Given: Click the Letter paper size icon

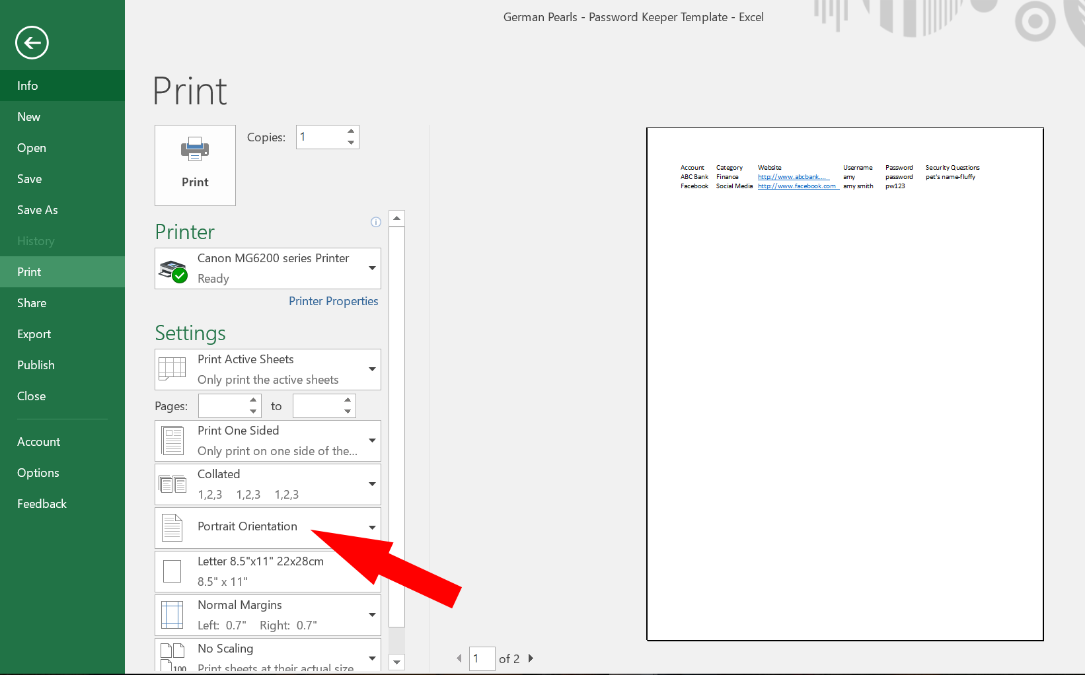Looking at the screenshot, I should pyautogui.click(x=172, y=571).
